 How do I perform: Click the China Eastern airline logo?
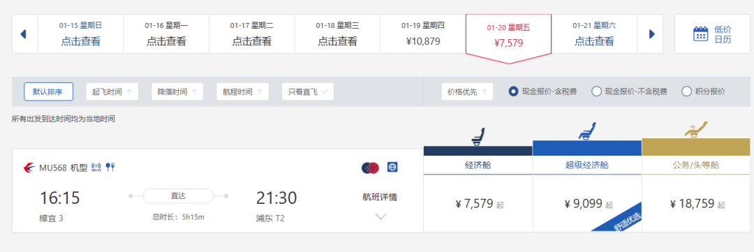pos(29,168)
